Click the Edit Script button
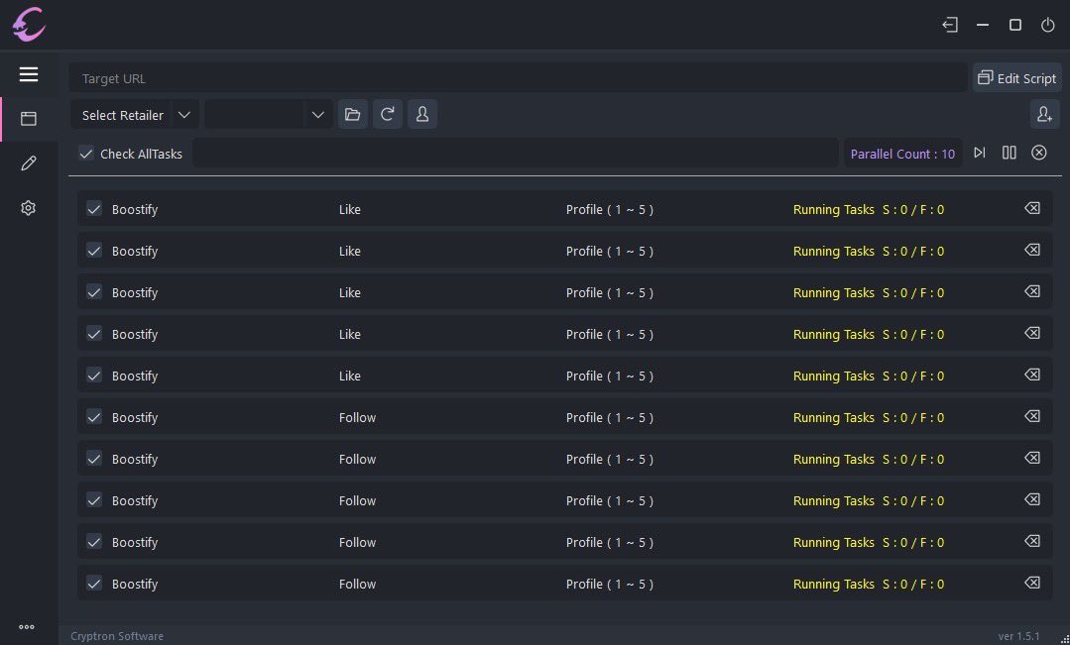 pos(1016,77)
